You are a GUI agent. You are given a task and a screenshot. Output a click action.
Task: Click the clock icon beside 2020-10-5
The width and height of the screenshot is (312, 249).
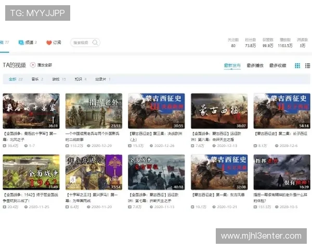tap(277, 207)
